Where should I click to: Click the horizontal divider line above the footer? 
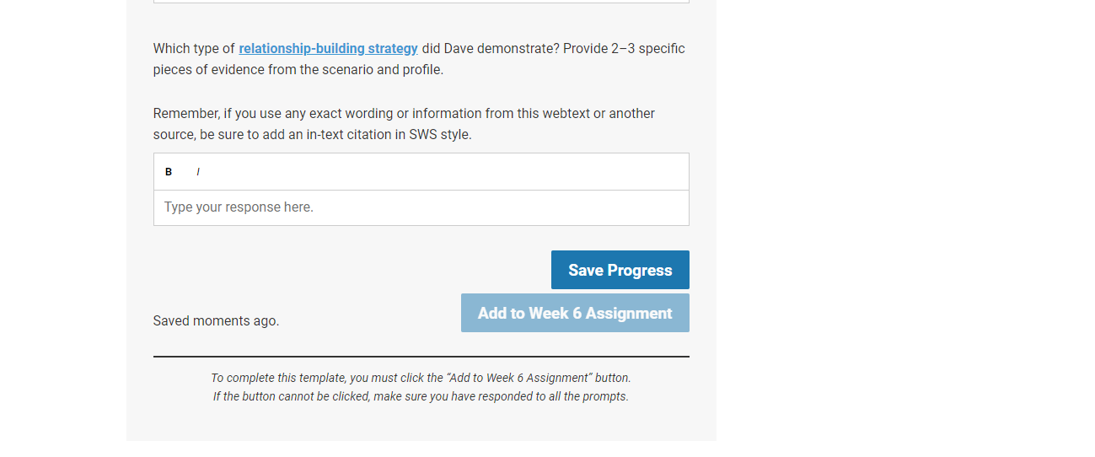click(x=421, y=357)
